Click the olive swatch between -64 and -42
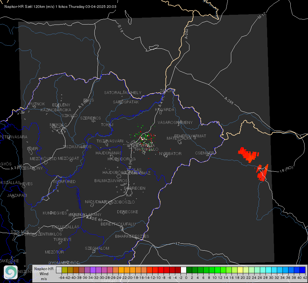Screen dimensions: 308x283 tap(64, 270)
